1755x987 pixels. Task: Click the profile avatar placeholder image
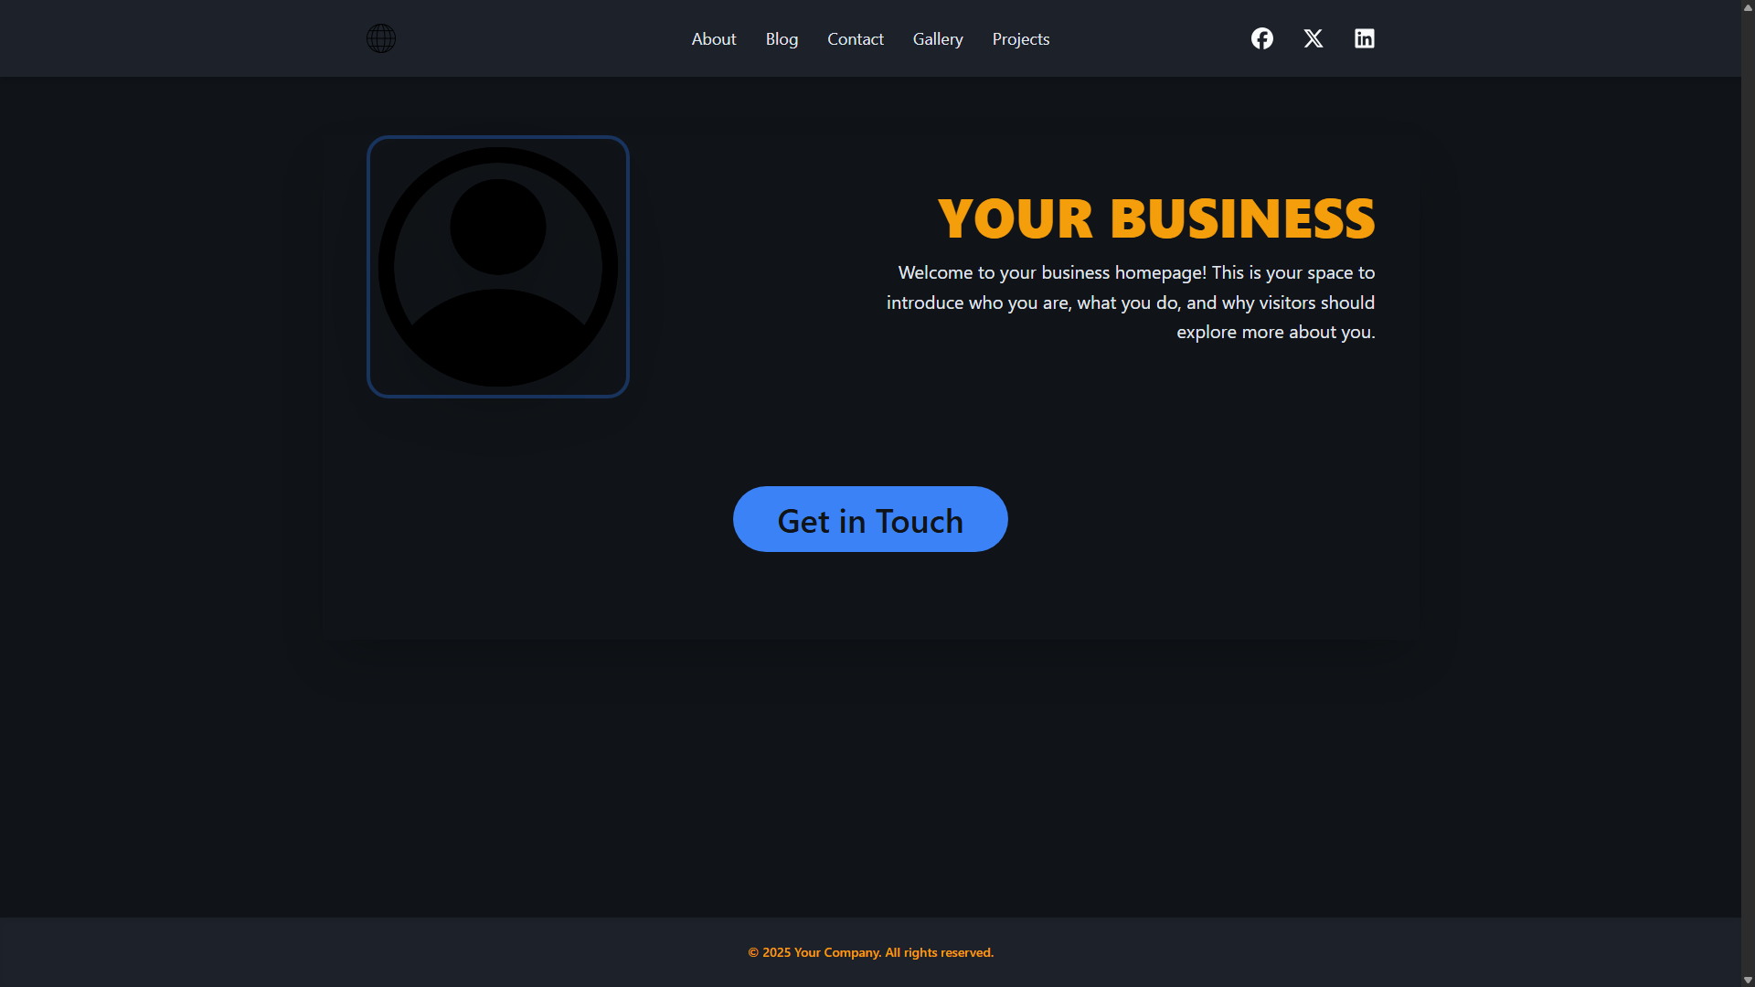(x=498, y=267)
